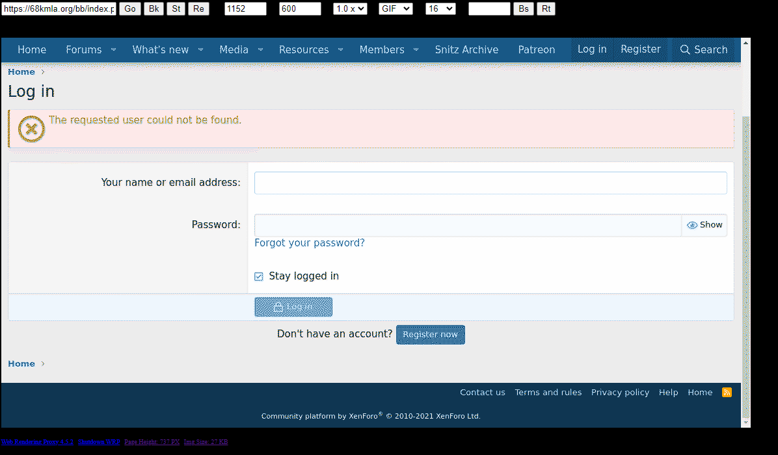Click the top breadcrumb Home link
Screen dimensions: 778x455
[21, 72]
